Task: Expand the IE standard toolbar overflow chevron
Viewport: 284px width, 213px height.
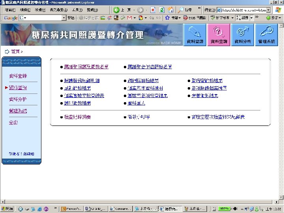Action: point(199,8)
